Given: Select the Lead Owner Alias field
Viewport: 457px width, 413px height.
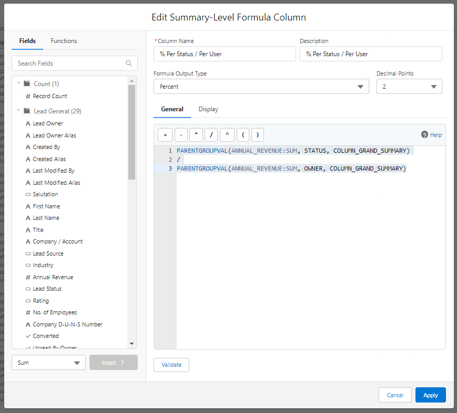Looking at the screenshot, I should pos(54,135).
